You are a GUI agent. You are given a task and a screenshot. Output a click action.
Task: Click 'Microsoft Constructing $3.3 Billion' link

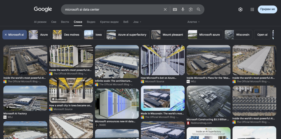tap(208, 119)
